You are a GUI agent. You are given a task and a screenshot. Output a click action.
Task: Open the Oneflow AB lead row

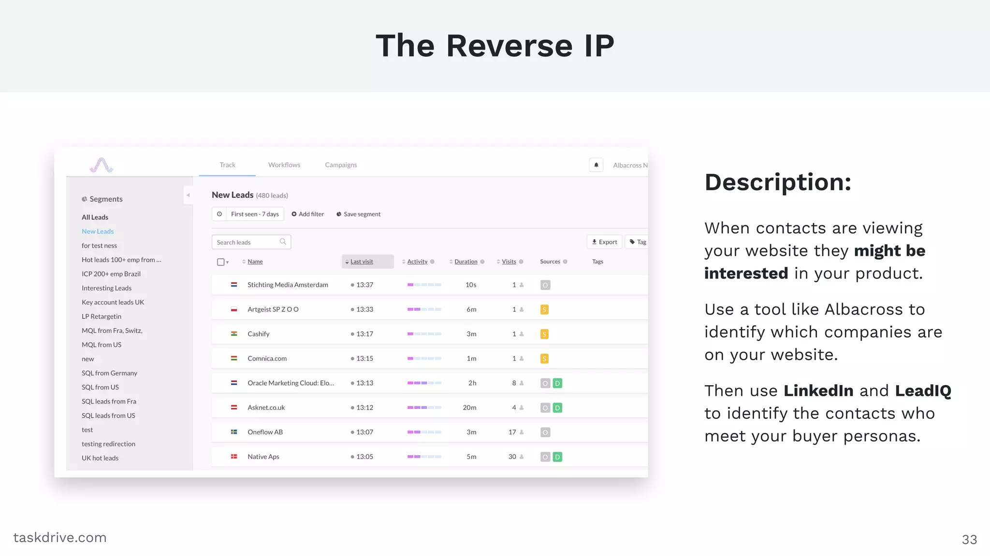click(x=430, y=432)
